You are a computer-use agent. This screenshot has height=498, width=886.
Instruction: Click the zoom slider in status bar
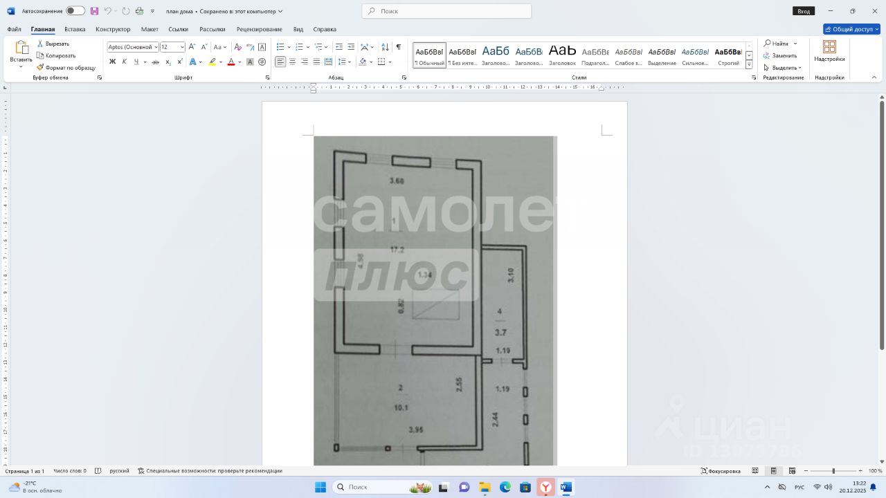833,471
